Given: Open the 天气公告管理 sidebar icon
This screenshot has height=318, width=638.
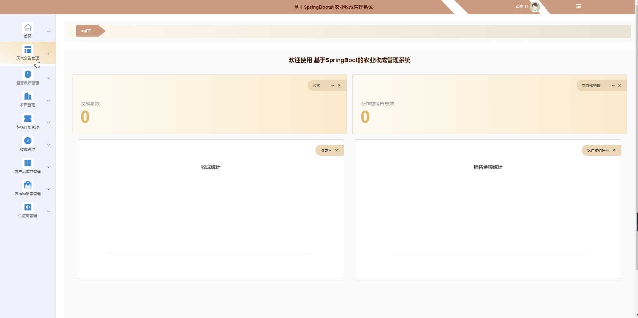Looking at the screenshot, I should [28, 50].
